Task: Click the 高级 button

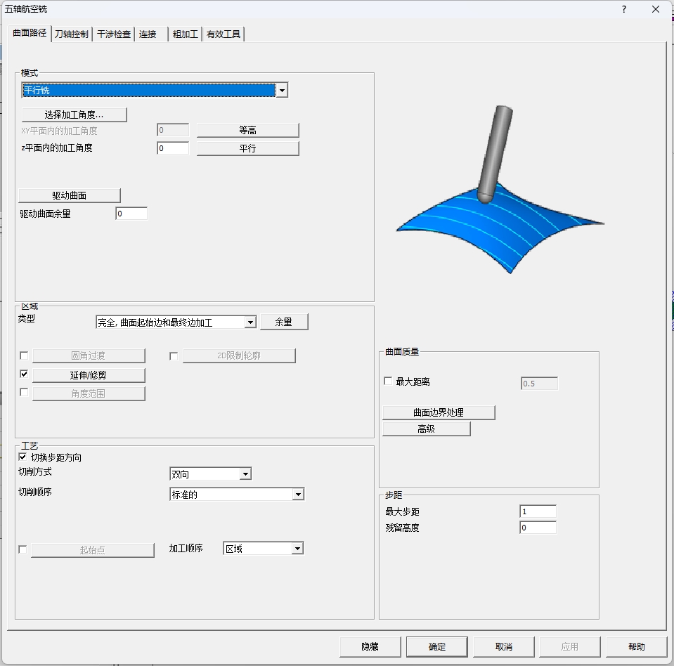Action: pos(427,429)
